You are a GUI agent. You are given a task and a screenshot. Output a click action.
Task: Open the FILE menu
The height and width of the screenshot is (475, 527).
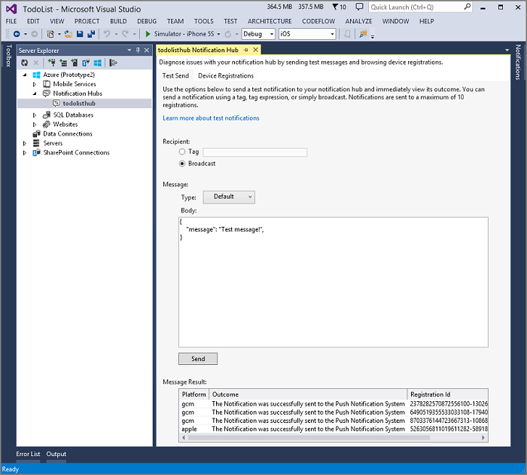[11, 21]
